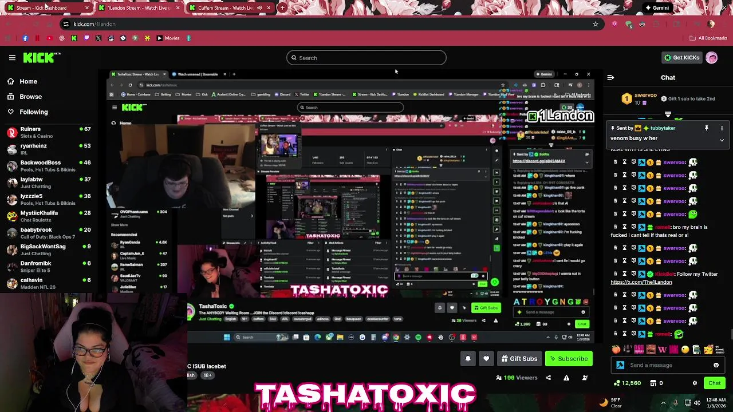The image size is (733, 412).
Task: Pin icon on tubbytaker's pinned message
Action: point(707,128)
